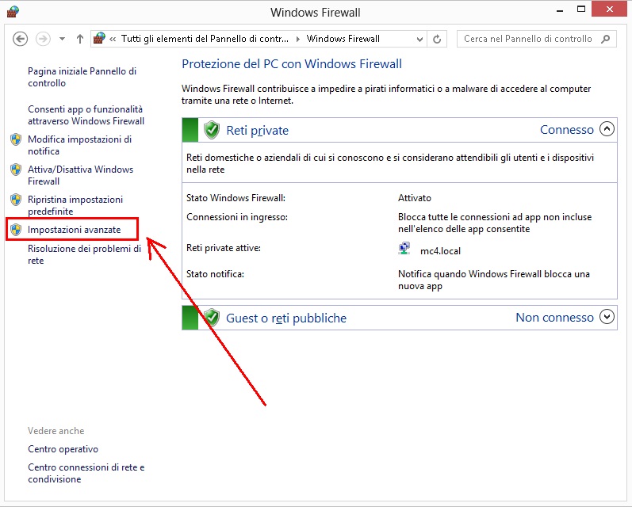Expand the Guest o reti pubbliche section
Screen dimensions: 632x507
(x=607, y=317)
